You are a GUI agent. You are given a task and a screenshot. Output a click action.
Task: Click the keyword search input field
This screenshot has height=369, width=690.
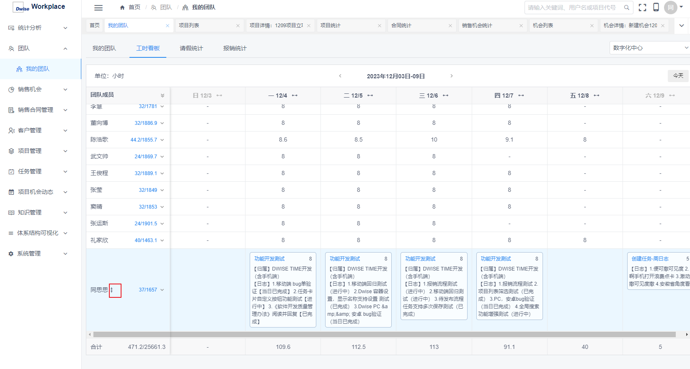pos(572,8)
